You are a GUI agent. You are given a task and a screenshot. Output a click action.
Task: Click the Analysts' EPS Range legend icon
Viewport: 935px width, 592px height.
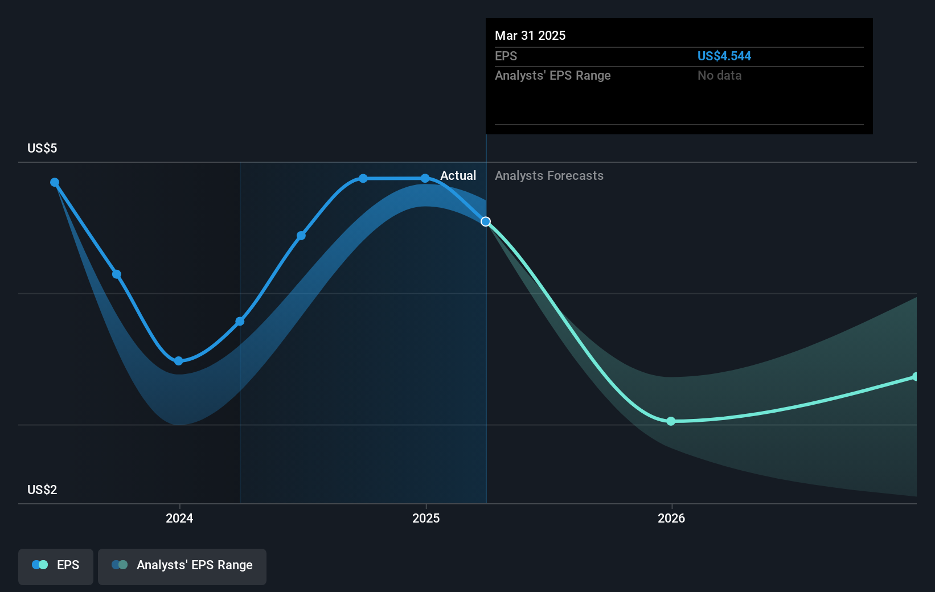120,565
